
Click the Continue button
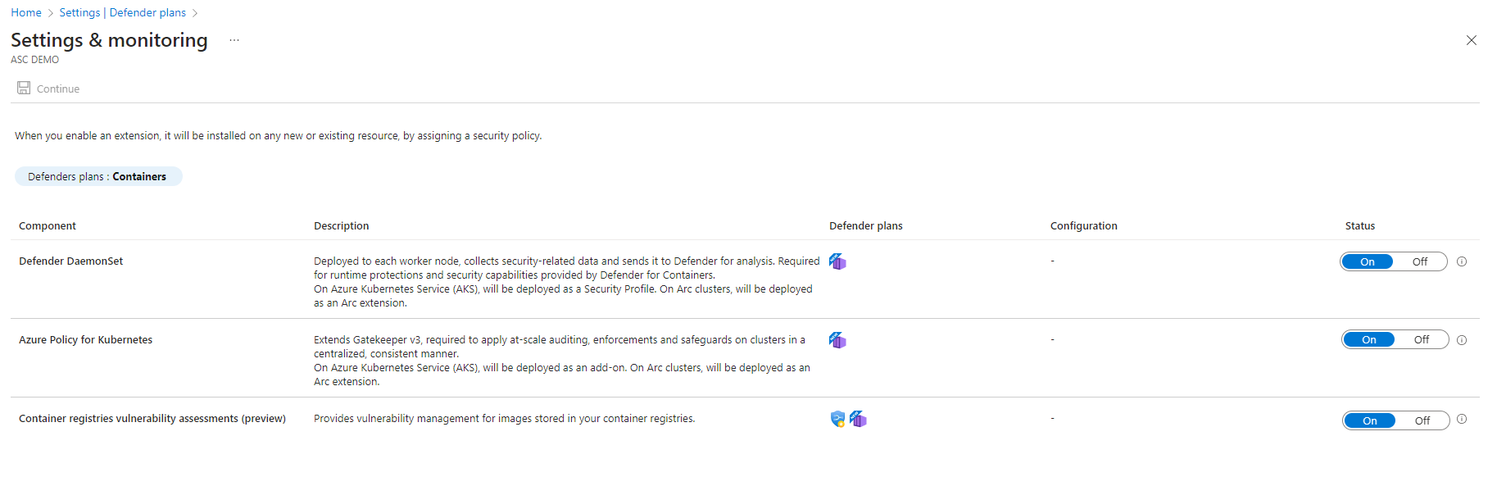pyautogui.click(x=48, y=89)
